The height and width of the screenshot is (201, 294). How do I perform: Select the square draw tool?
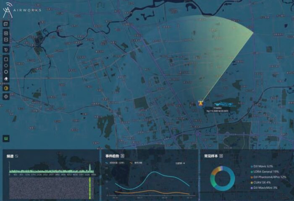[6, 59]
